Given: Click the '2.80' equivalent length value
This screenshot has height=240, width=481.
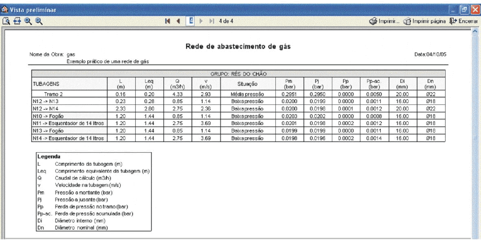Looking at the screenshot, I should pyautogui.click(x=149, y=109).
